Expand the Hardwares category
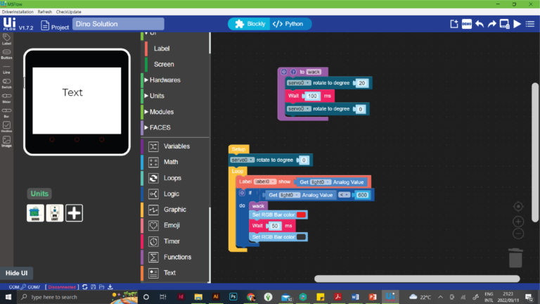 [164, 80]
